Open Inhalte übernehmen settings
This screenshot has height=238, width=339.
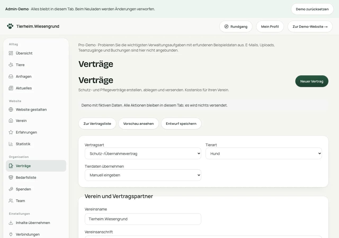pyautogui.click(x=36, y=223)
